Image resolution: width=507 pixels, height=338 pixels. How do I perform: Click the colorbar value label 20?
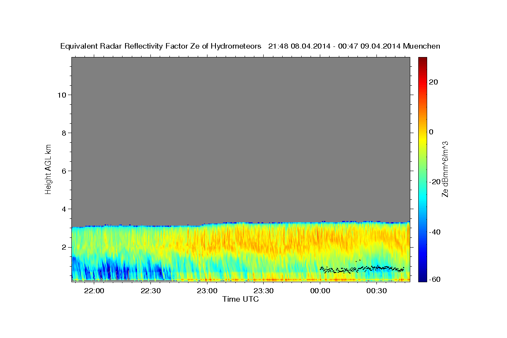(x=433, y=82)
